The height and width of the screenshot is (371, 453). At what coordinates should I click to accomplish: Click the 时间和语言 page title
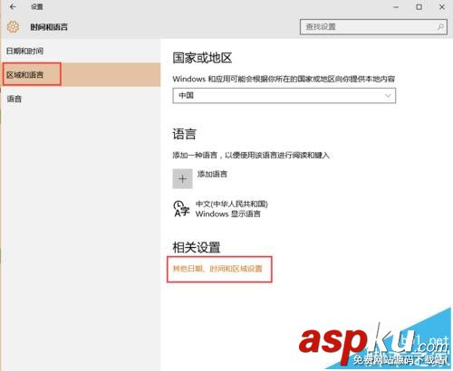click(49, 27)
